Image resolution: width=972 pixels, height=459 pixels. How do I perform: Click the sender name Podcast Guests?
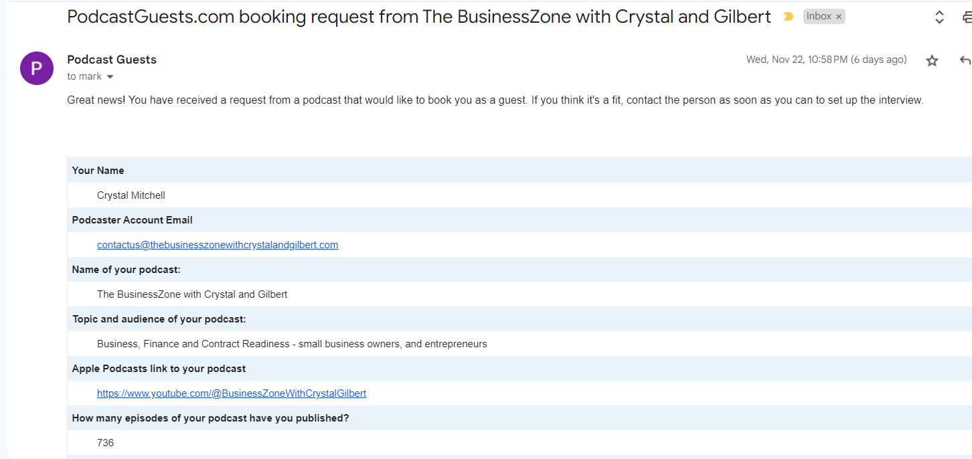(112, 60)
